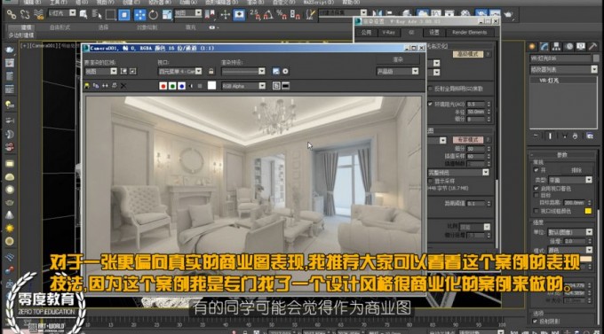Toggle the 环境阻光(AO) checkbox
The image size is (604, 334).
coord(430,105)
